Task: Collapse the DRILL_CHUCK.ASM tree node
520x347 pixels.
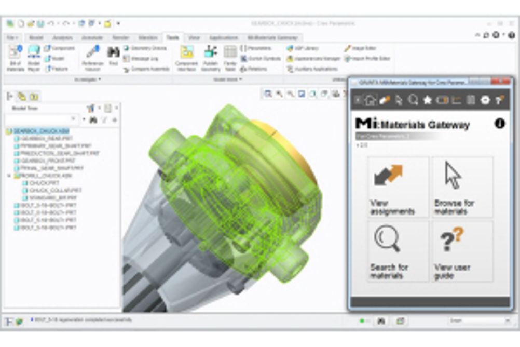Action: (9, 176)
